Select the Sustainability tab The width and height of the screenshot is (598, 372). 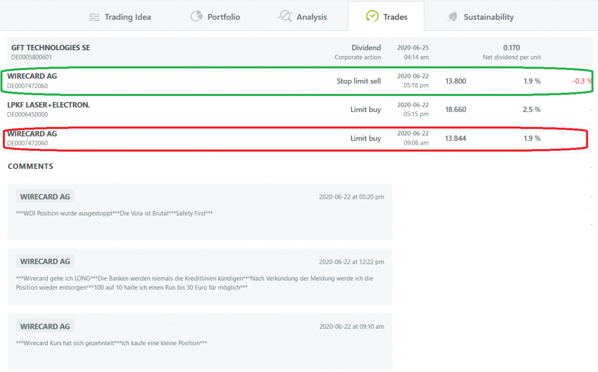(x=488, y=17)
